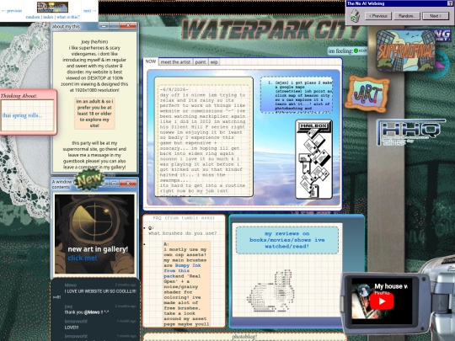The width and height of the screenshot is (455, 341).
Task: Click the 'photoblog!' heading
Action: pos(244,337)
